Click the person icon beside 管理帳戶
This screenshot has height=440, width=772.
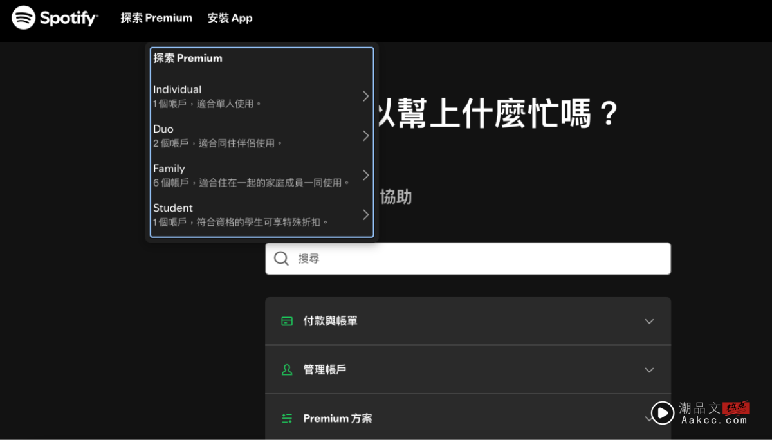(288, 369)
